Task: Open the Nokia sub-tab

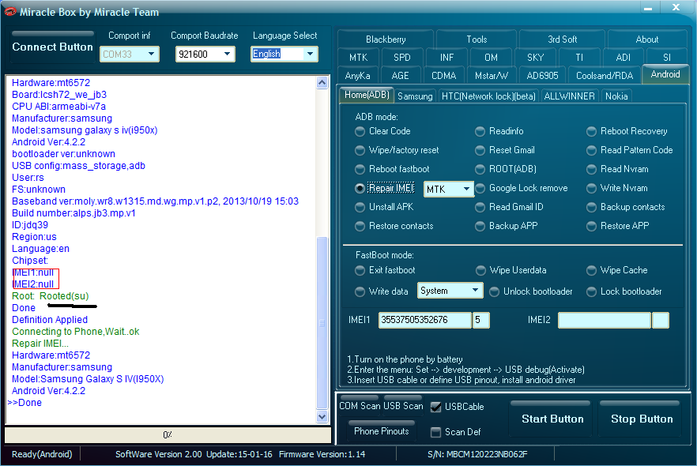Action: coord(616,96)
